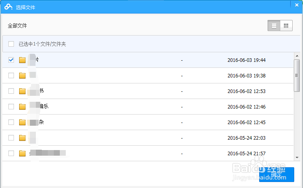Close the 选择文件 dialog

(297, 5)
